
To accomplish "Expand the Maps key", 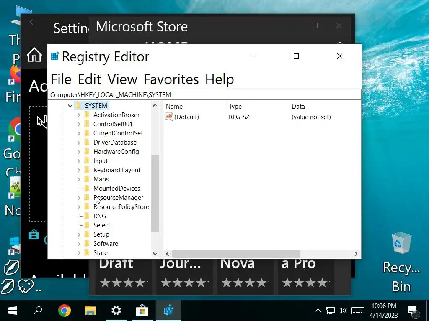I will [x=78, y=179].
